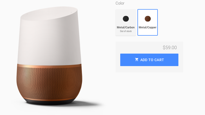
Task: Choose the Metal/Carbon option card
Action: [x=126, y=22]
